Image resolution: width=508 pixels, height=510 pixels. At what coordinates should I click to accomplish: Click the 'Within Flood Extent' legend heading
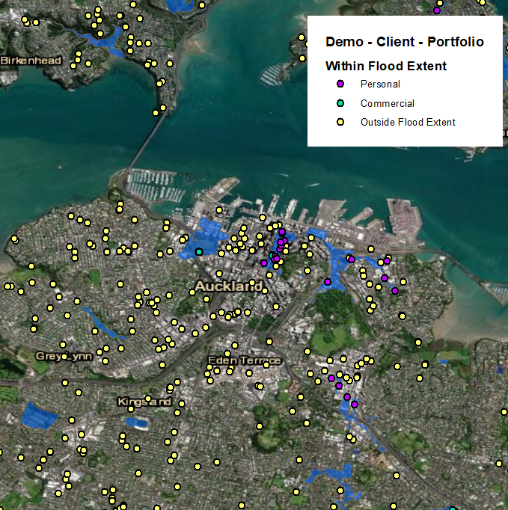pyautogui.click(x=386, y=66)
